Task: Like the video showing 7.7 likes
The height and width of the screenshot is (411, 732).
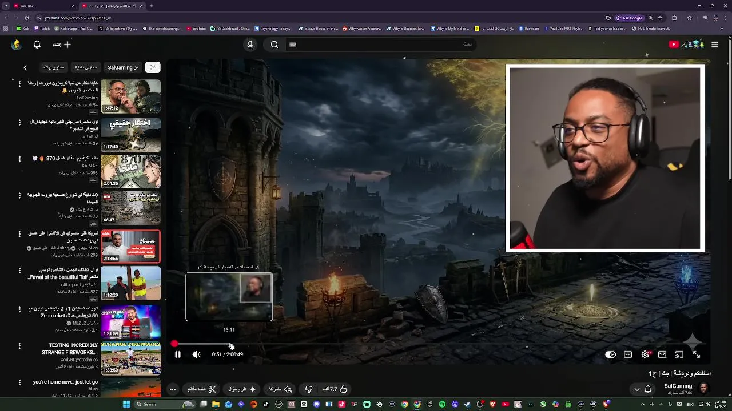Action: (335, 389)
